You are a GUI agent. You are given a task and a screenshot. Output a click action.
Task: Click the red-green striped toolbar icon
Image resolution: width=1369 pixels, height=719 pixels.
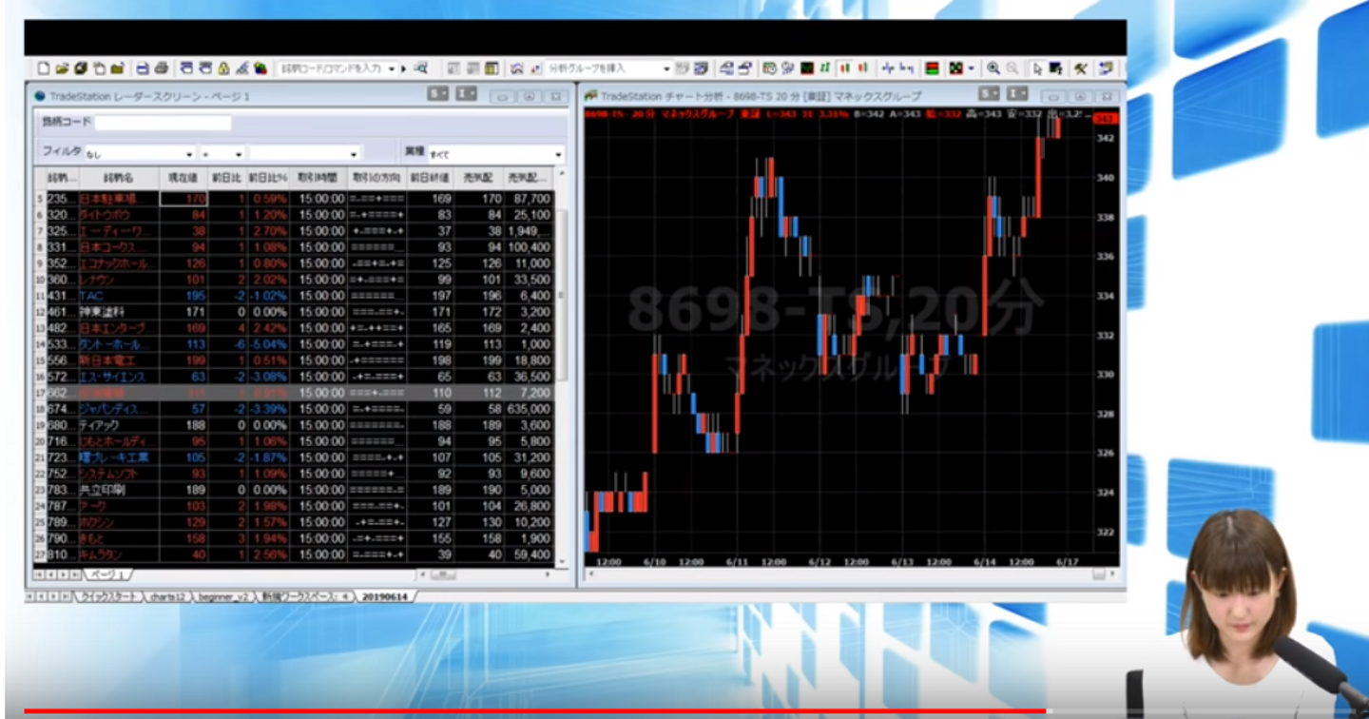coord(932,68)
